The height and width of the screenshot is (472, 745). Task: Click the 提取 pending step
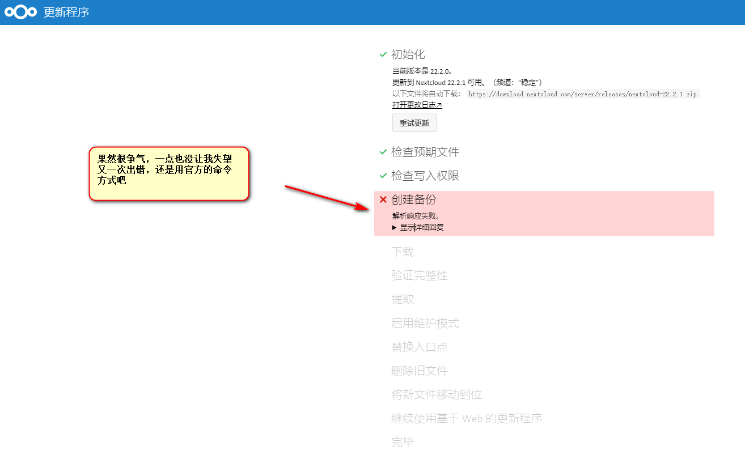point(403,300)
